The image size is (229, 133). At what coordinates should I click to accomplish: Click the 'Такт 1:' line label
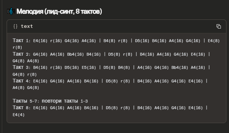pyautogui.click(x=21, y=41)
